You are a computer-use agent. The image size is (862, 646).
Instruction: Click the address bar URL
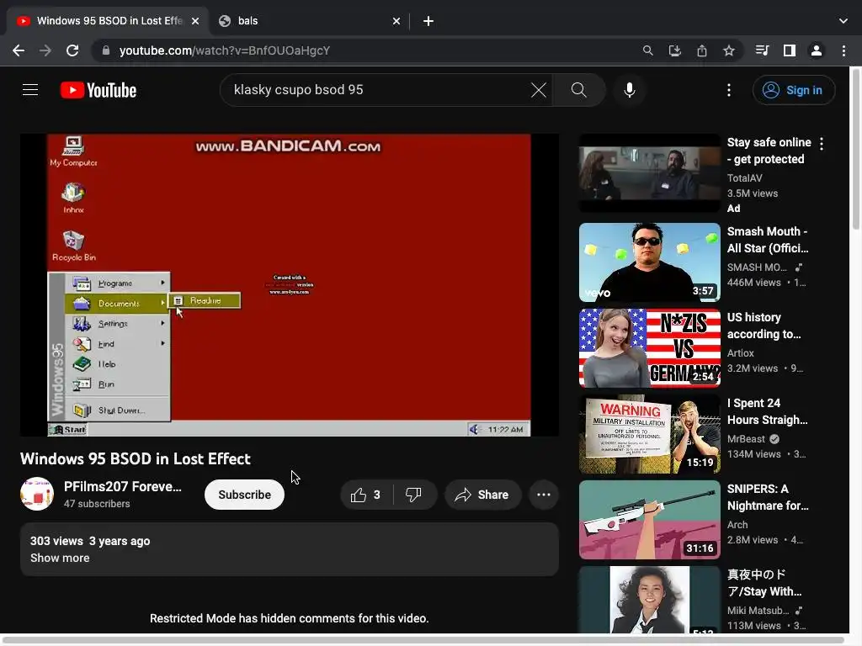tap(224, 50)
